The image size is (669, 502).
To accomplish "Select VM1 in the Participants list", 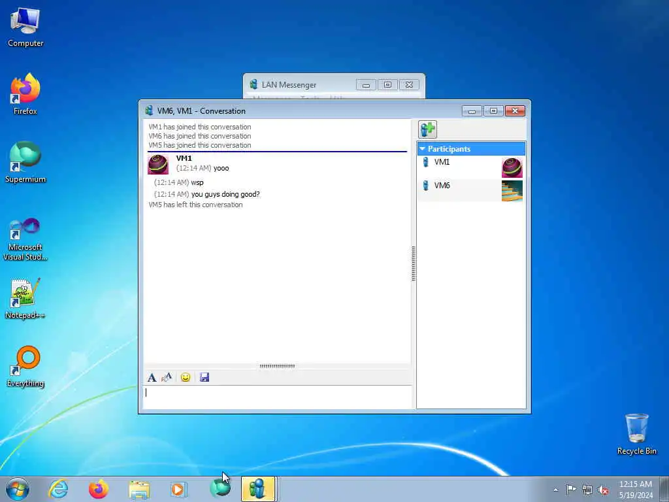I will pos(471,167).
